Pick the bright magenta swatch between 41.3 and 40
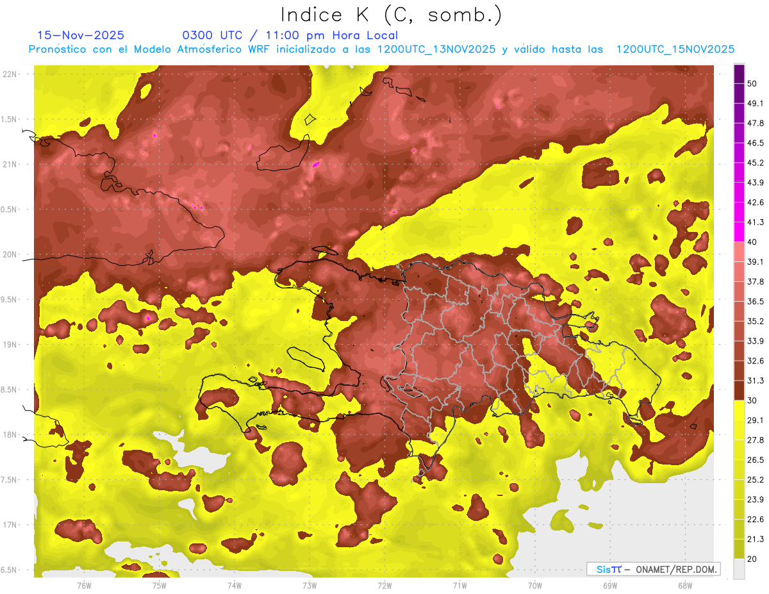The height and width of the screenshot is (594, 769). (739, 232)
